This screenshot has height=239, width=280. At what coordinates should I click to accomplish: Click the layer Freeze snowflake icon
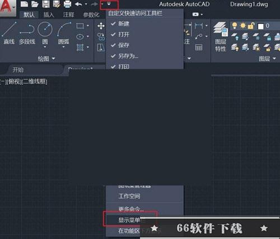[x=256, y=36]
